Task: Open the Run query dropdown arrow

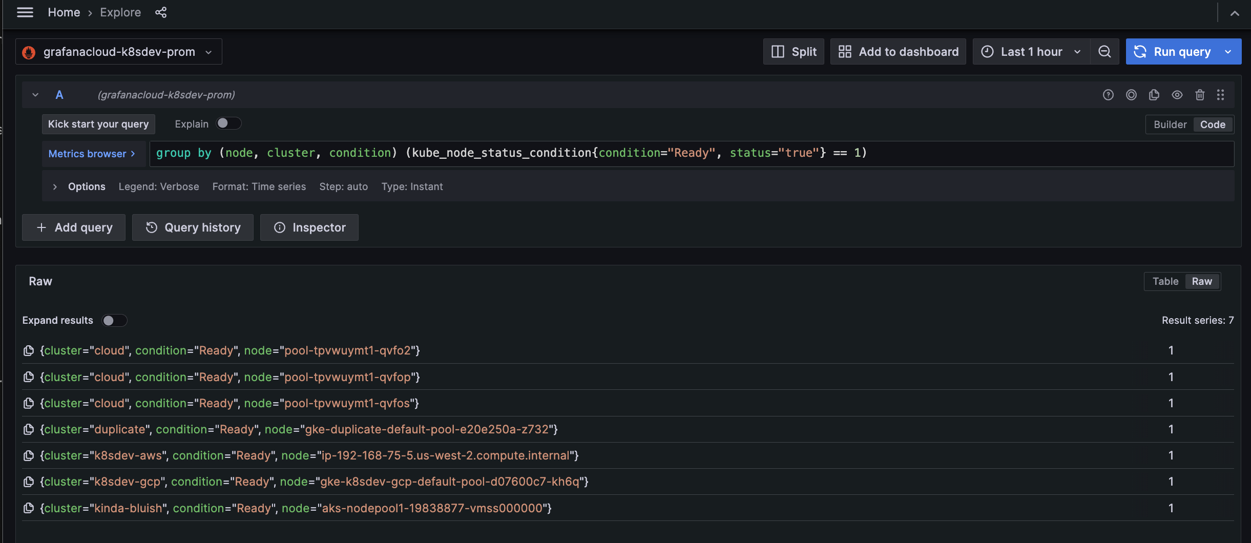Action: 1228,52
